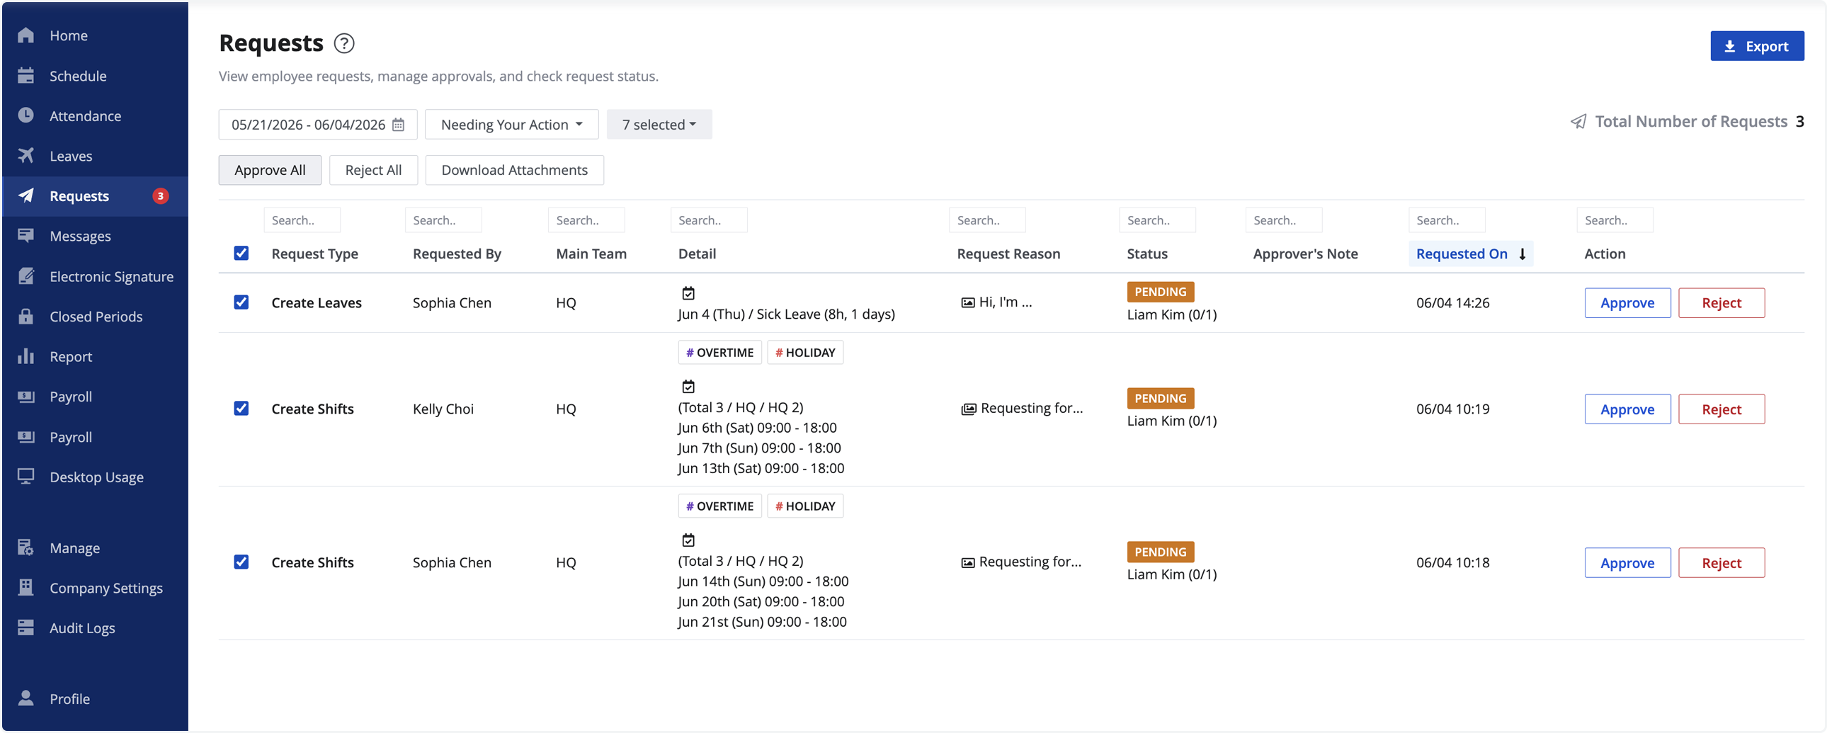This screenshot has width=1827, height=733.
Task: Approve Kelly Choi's Create Shifts request
Action: [x=1627, y=409]
